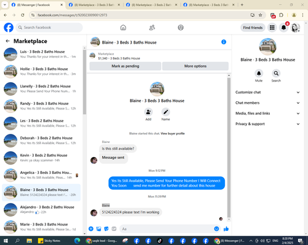Open Luis - 3 Beds 2 Baths House chat

coord(41,54)
